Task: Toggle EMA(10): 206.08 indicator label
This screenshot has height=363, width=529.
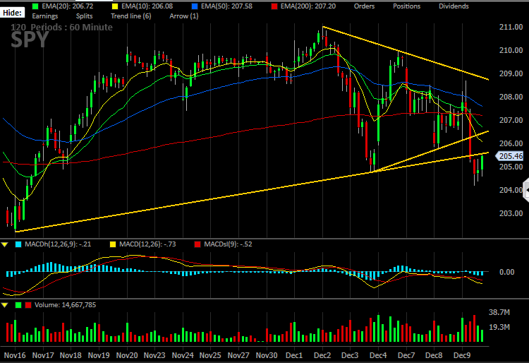Action: click(147, 6)
